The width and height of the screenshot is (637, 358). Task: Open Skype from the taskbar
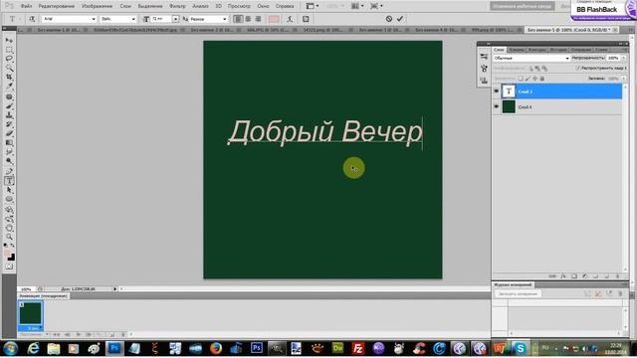(x=520, y=348)
